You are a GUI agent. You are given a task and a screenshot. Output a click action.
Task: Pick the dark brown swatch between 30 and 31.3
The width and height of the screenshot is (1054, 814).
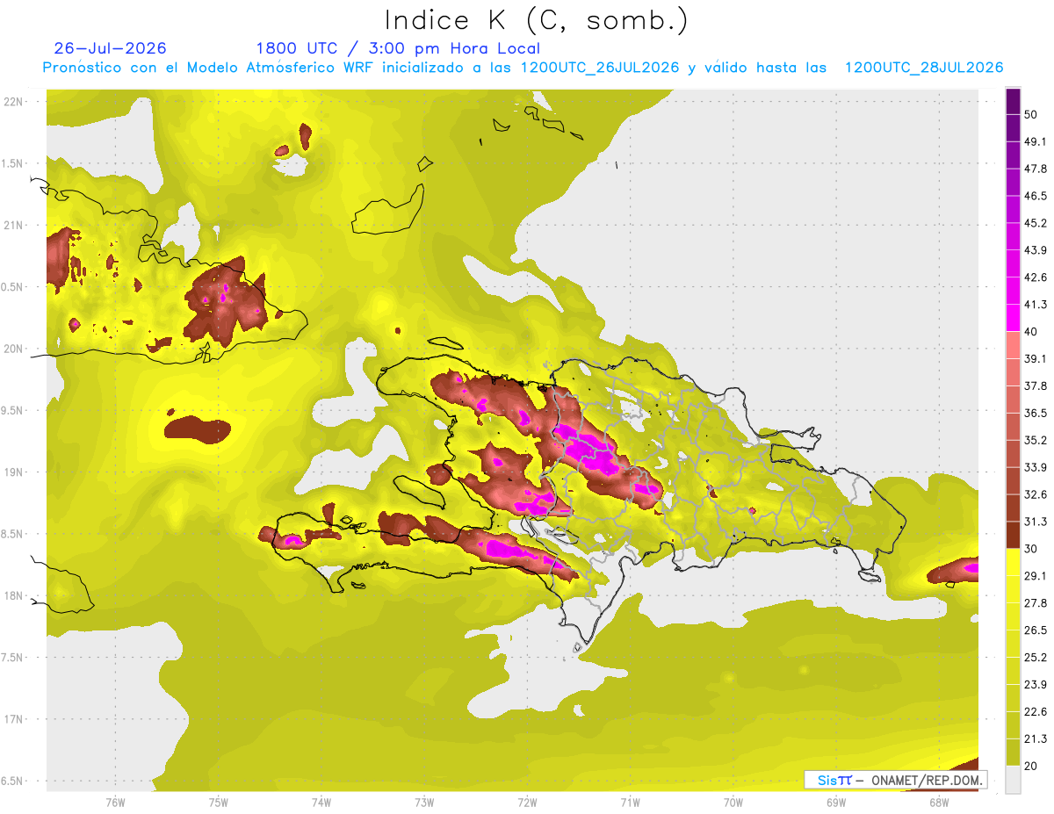pyautogui.click(x=1014, y=535)
